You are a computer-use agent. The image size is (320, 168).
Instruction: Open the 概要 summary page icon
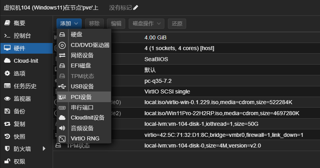click(x=7, y=23)
